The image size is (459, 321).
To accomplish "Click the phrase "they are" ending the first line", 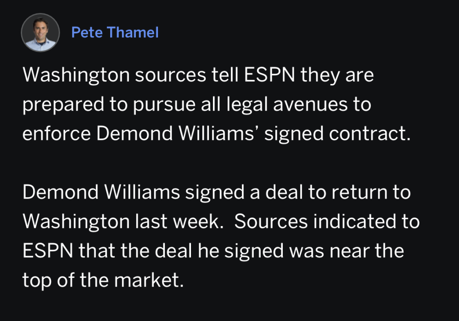I will (337, 75).
